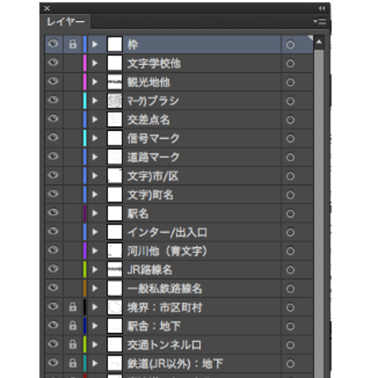Expand the 枠 layer triangle
The height and width of the screenshot is (378, 378).
pyautogui.click(x=95, y=44)
